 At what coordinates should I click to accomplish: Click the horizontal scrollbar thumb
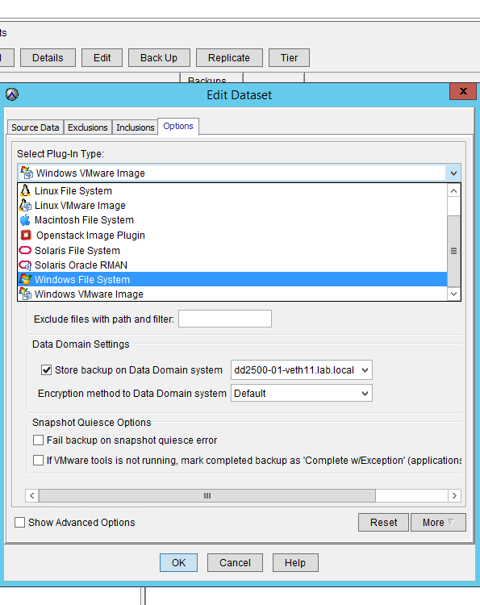[207, 495]
